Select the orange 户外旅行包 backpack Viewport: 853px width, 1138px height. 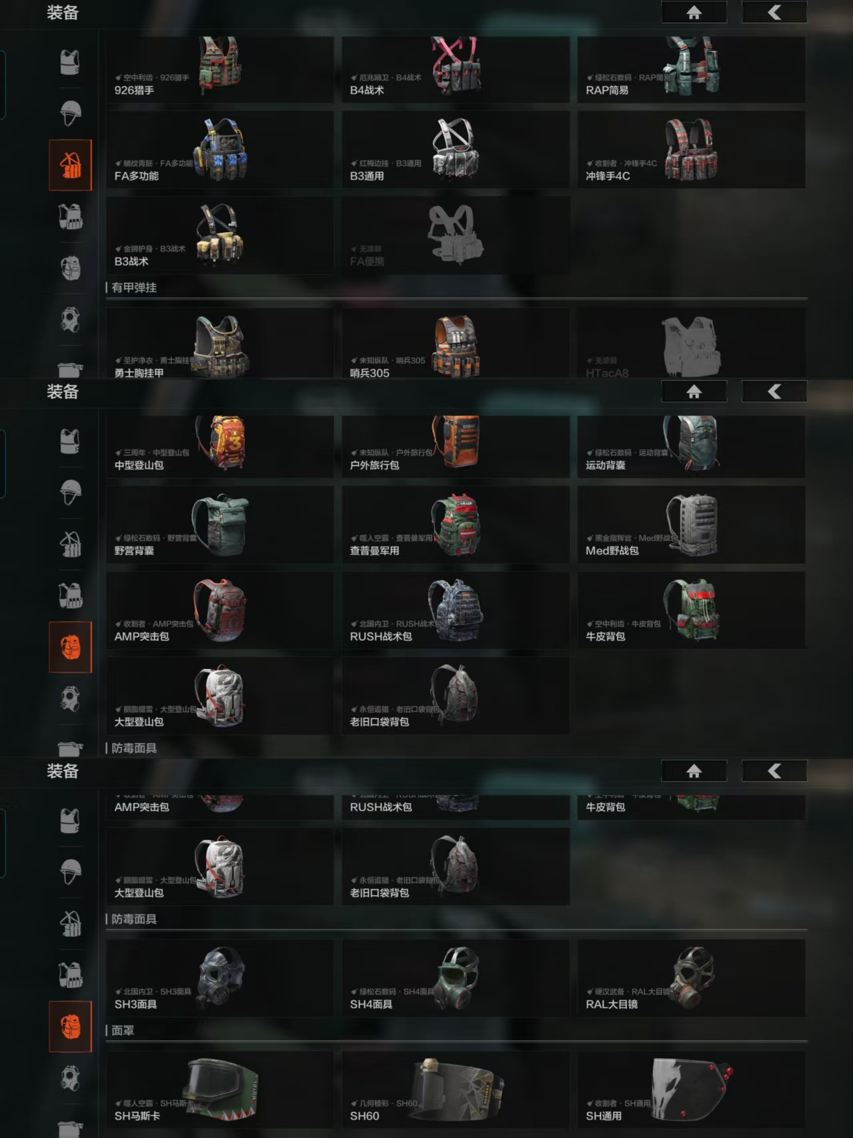click(x=456, y=446)
